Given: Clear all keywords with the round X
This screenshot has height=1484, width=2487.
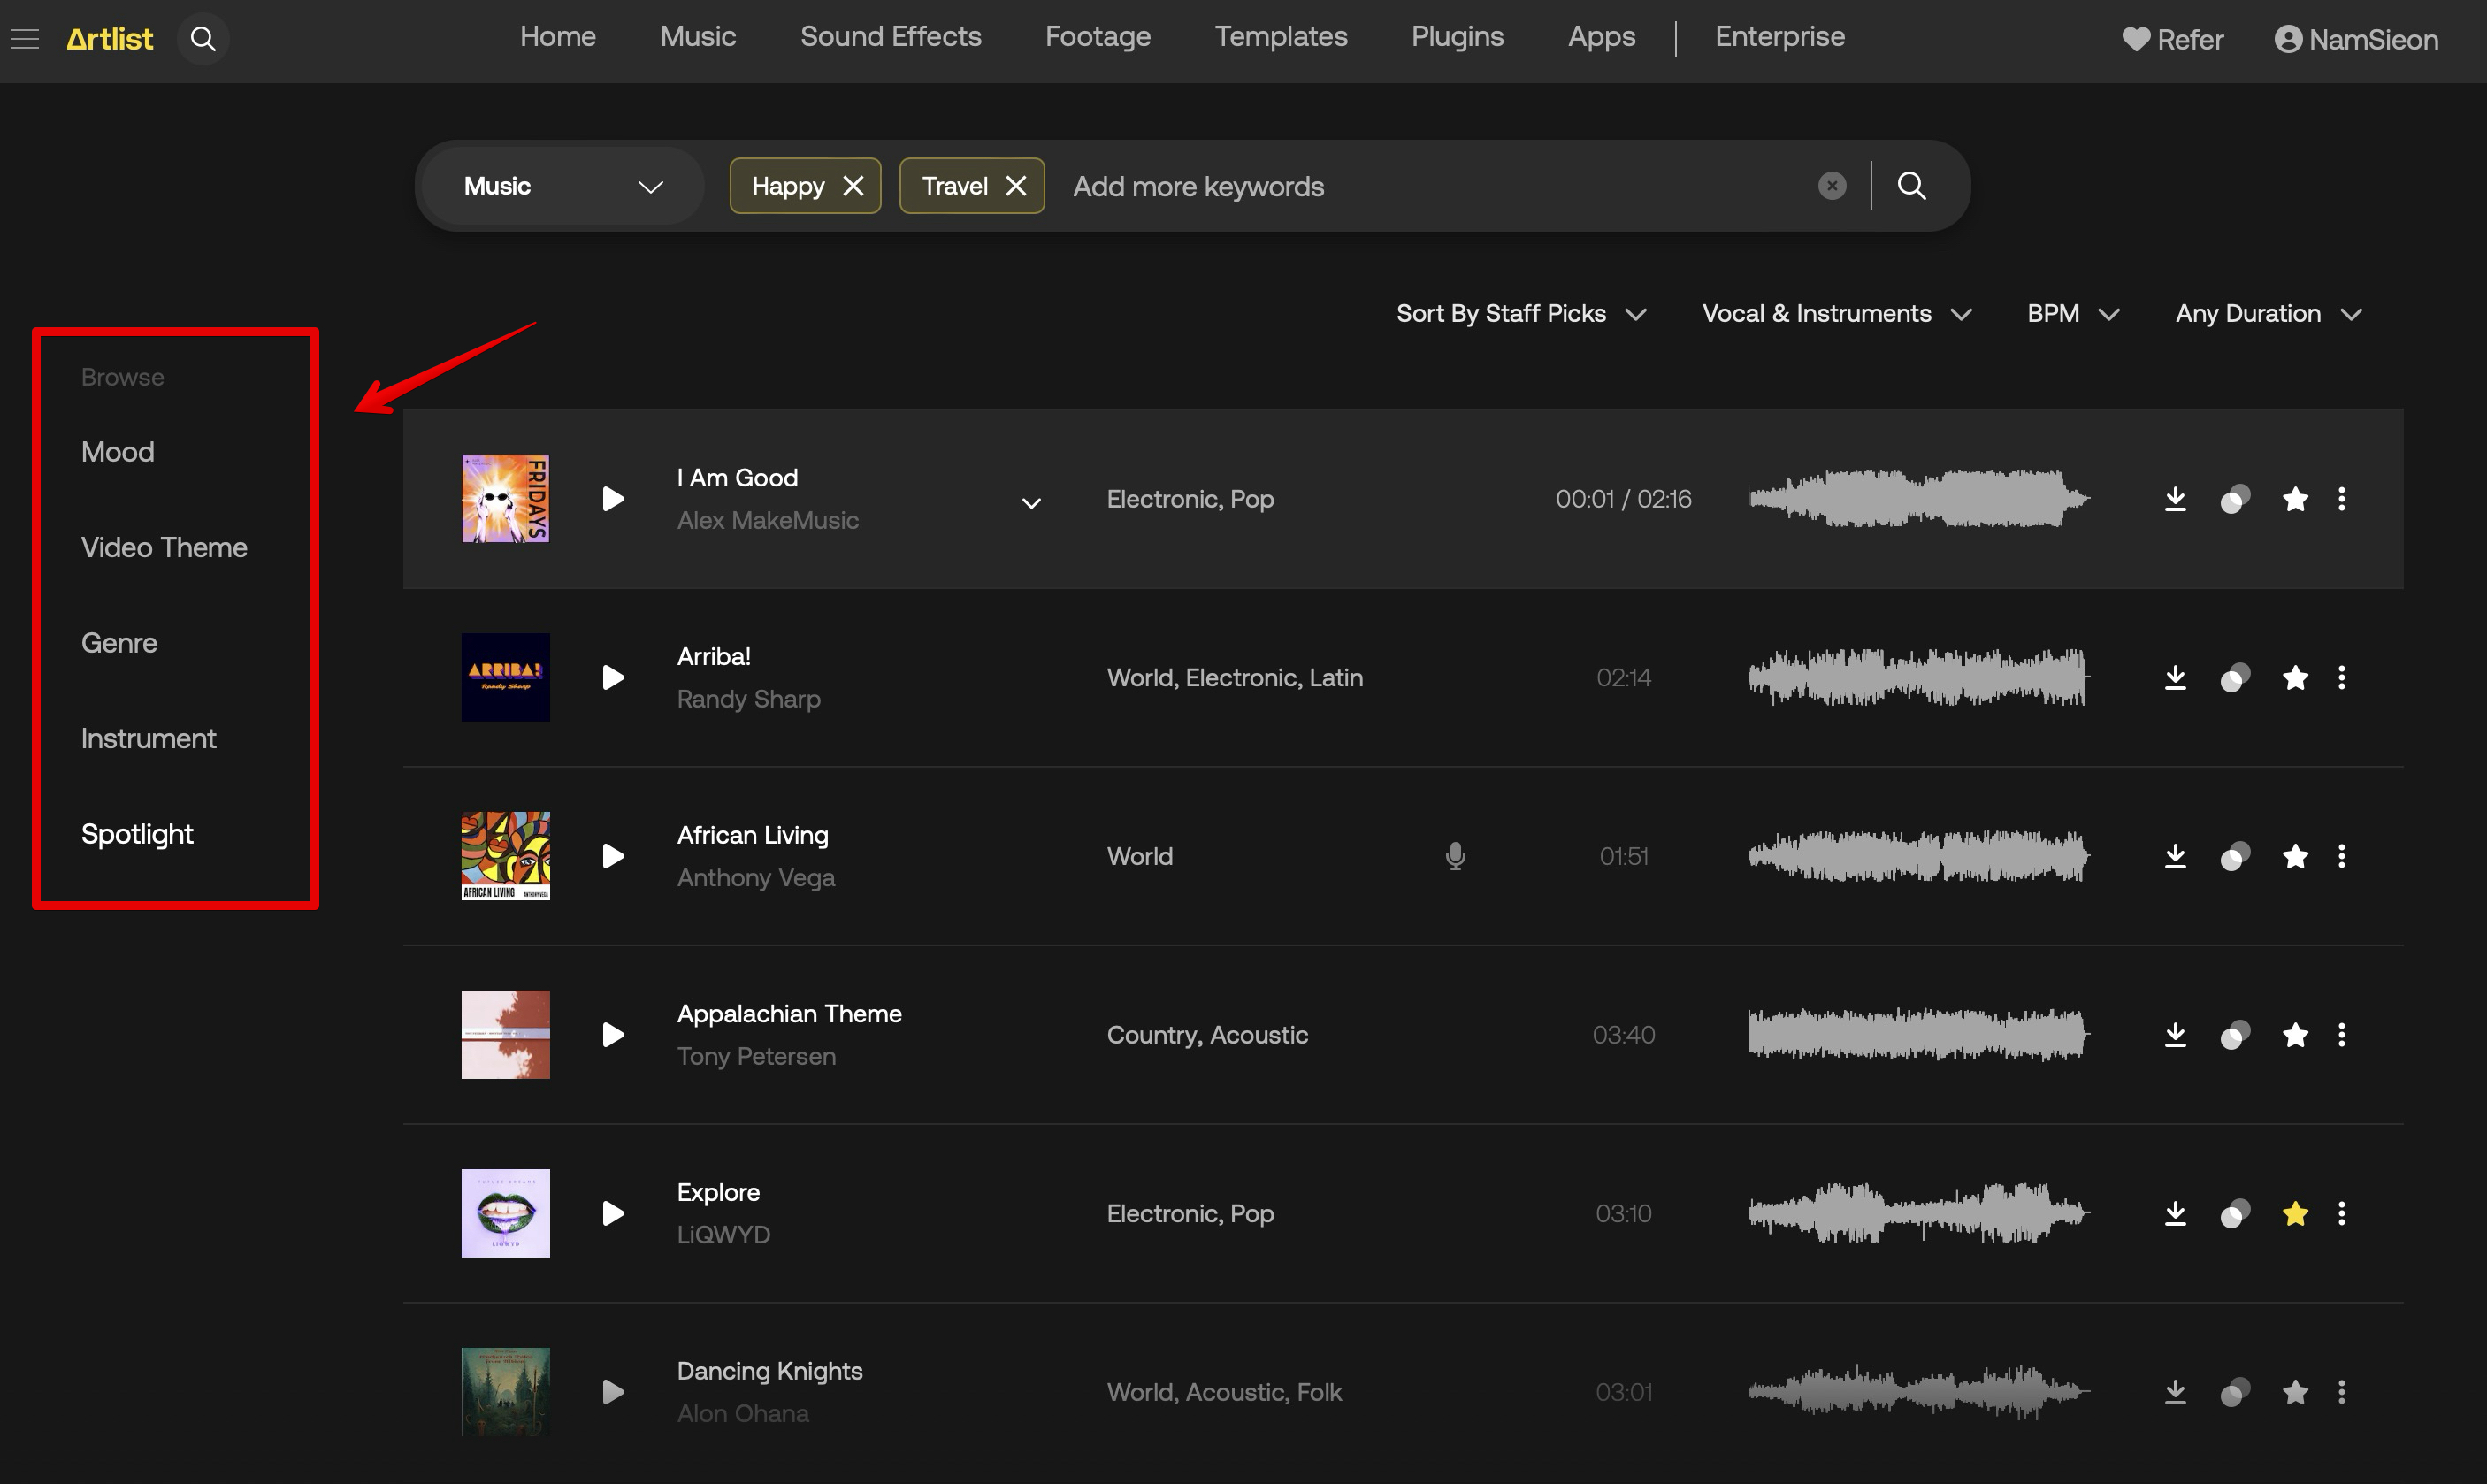Looking at the screenshot, I should coord(1832,186).
